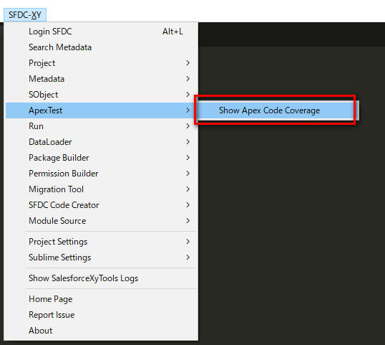Open the Home Page link

point(101,299)
